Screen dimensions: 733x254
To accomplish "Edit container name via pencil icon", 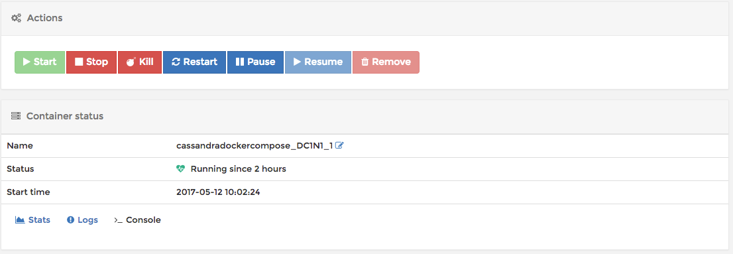I will pos(339,145).
